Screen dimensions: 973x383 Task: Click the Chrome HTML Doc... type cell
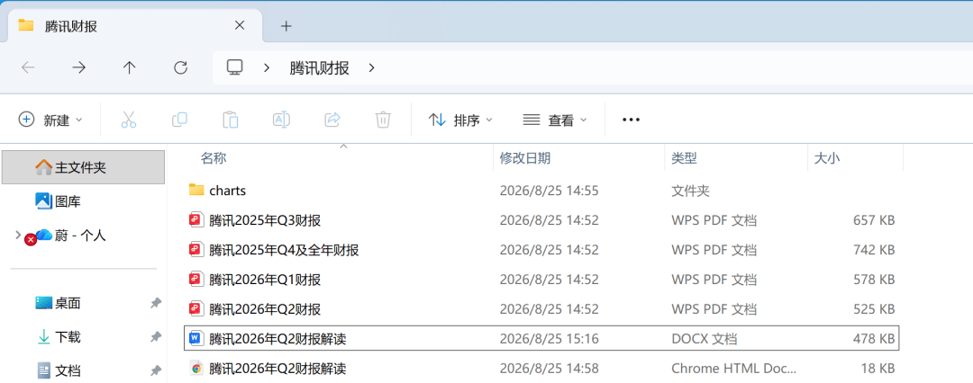click(x=733, y=369)
